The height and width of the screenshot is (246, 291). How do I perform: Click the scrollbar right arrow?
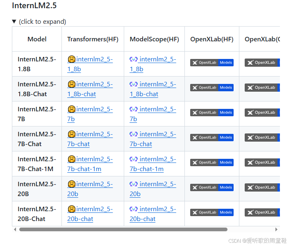(276, 230)
